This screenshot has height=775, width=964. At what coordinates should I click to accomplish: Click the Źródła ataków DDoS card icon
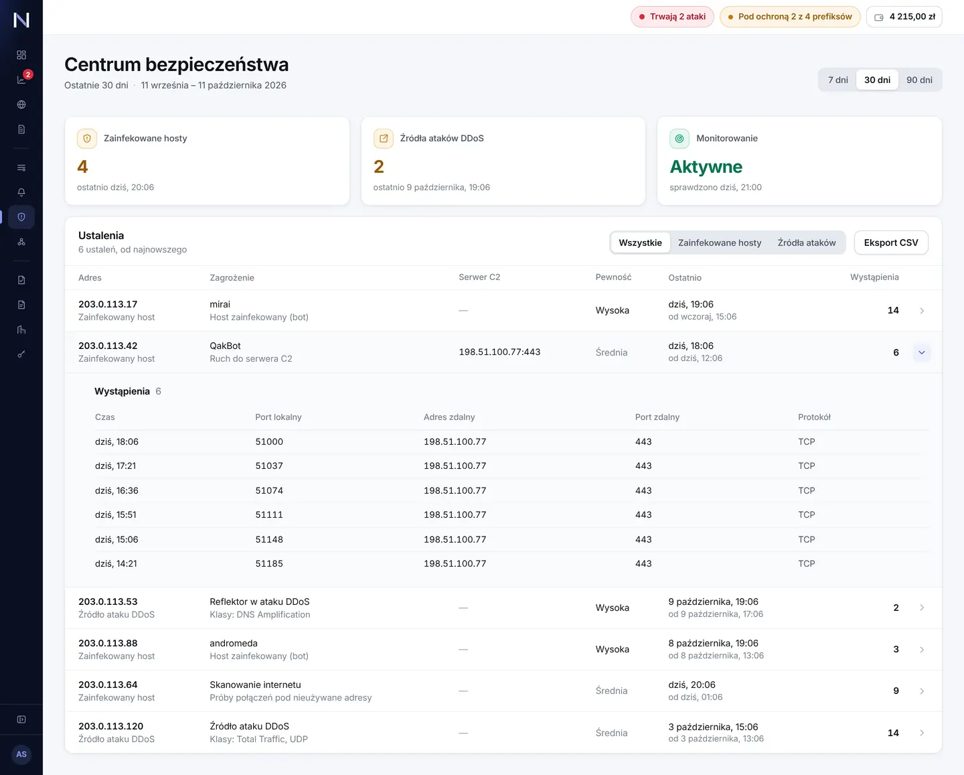coord(384,139)
